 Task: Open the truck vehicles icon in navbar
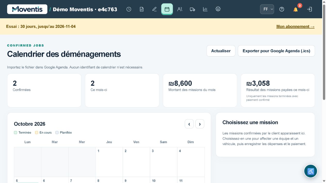[193, 9]
